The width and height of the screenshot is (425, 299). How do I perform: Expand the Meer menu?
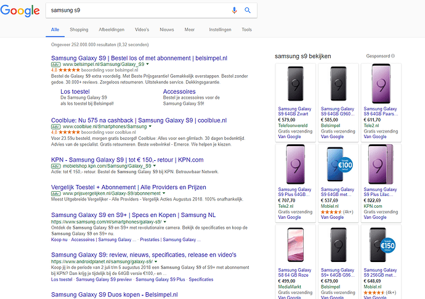[x=190, y=30]
